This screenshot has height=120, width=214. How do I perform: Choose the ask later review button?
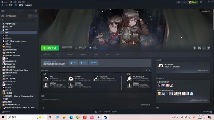coord(94,63)
